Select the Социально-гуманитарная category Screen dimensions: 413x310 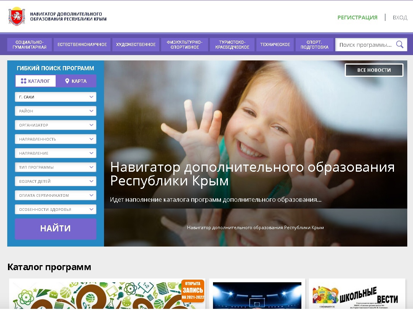[29, 44]
